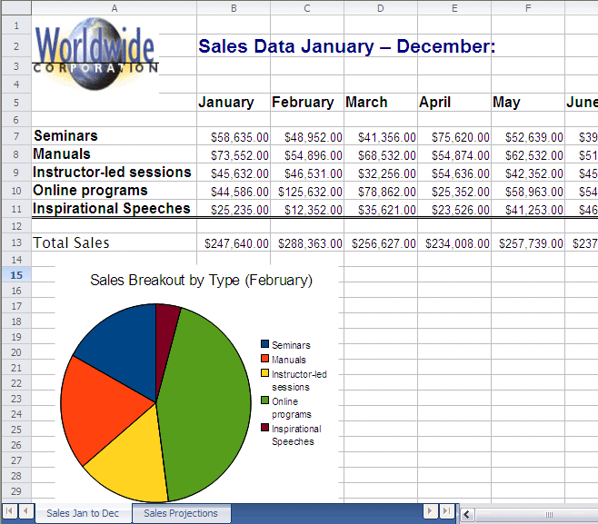
Task: Select the April column heading cell
Action: [454, 102]
